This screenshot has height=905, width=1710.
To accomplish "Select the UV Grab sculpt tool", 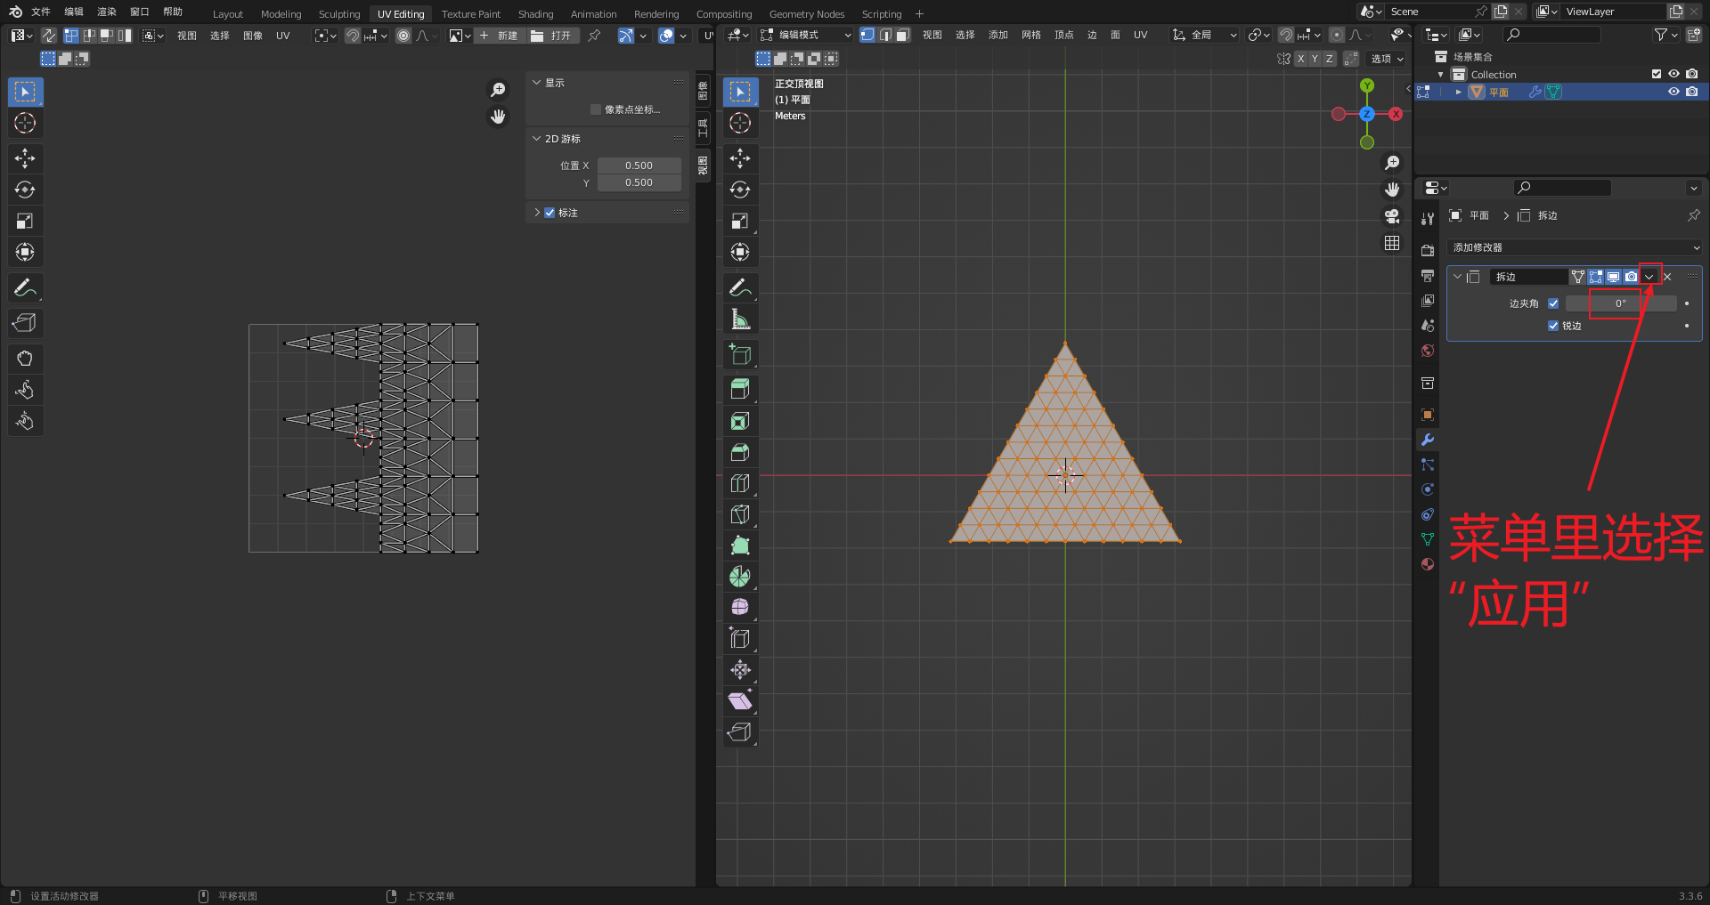I will point(25,359).
